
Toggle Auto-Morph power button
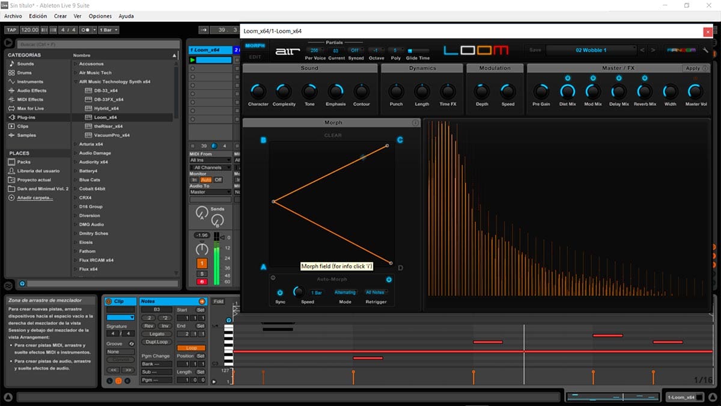click(389, 279)
